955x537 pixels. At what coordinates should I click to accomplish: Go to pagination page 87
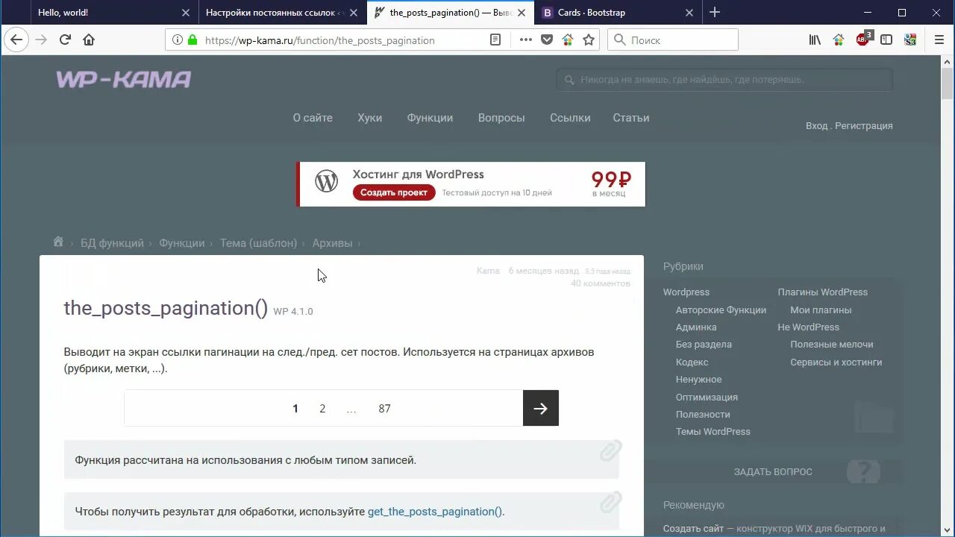click(384, 408)
